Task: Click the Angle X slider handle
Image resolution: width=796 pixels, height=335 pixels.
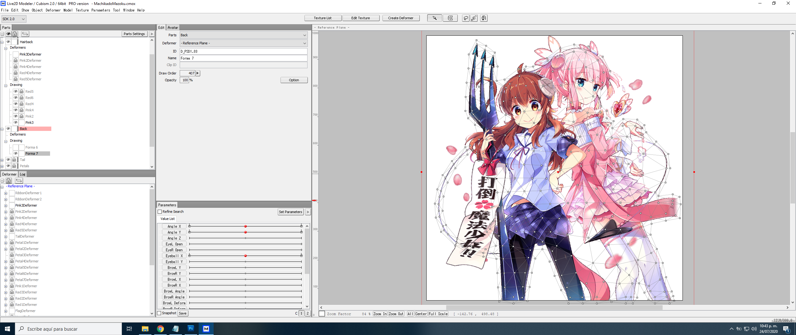Action: pos(245,226)
